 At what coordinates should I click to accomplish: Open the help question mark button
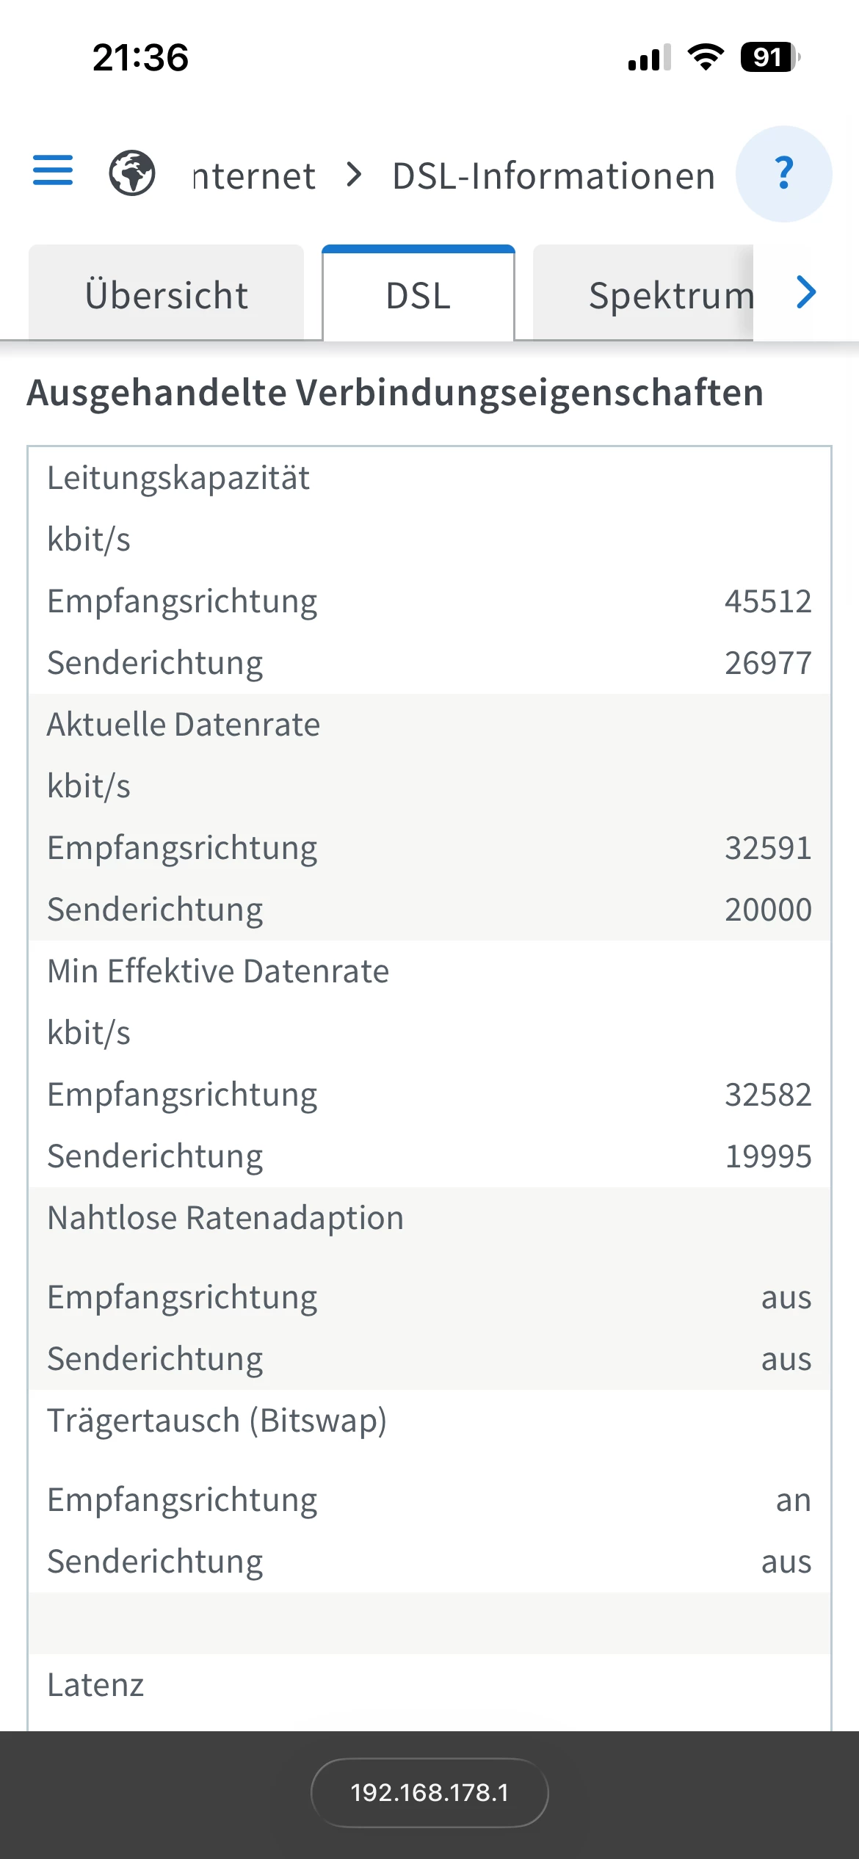click(x=783, y=174)
